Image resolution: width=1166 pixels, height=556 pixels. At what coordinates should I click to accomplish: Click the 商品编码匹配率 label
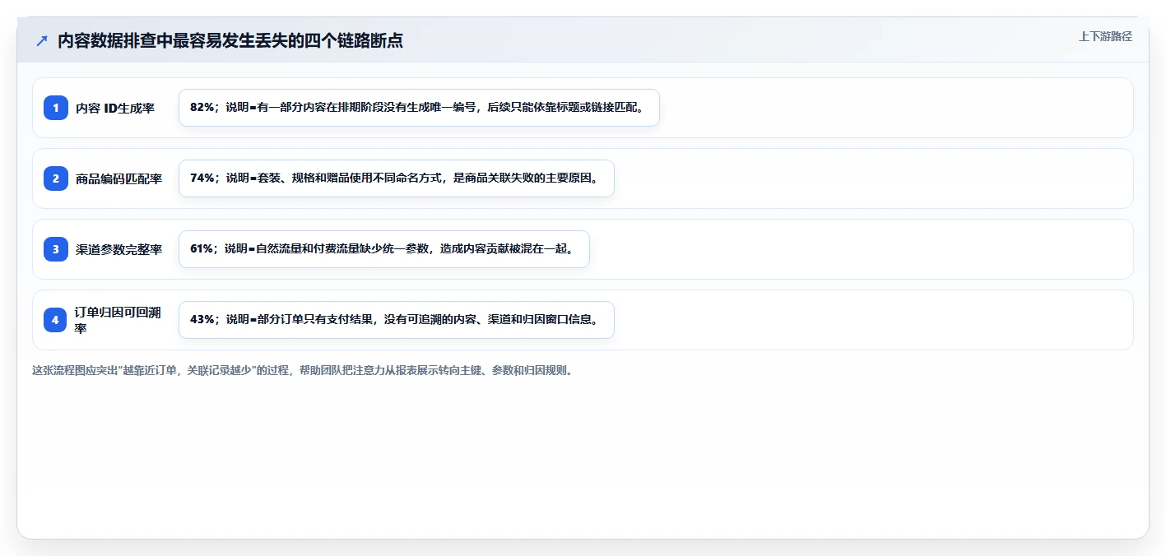119,178
